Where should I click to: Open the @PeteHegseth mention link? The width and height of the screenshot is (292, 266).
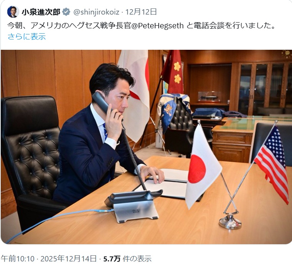[x=157, y=26]
